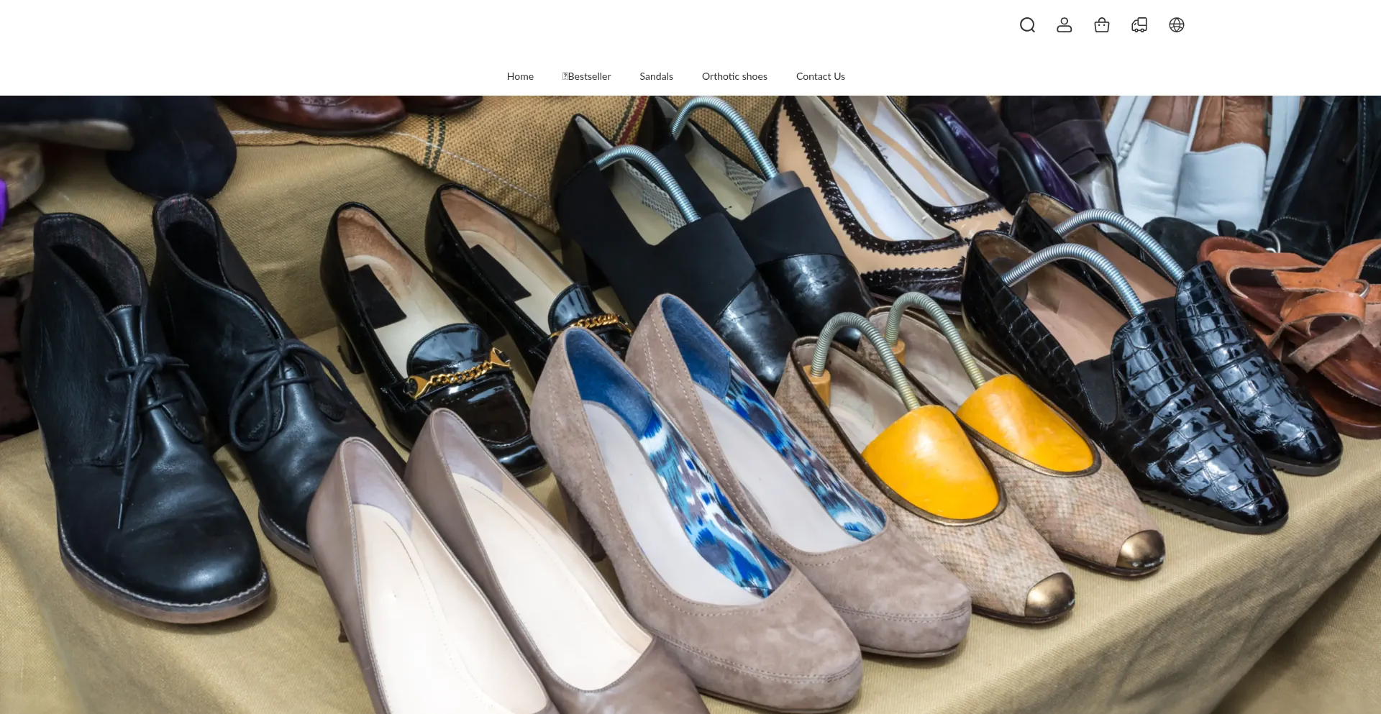
Task: Go to the Home menu item
Action: pyautogui.click(x=519, y=76)
